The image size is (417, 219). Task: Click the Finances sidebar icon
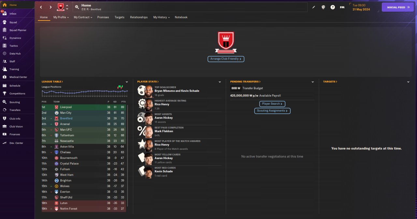[5, 134]
